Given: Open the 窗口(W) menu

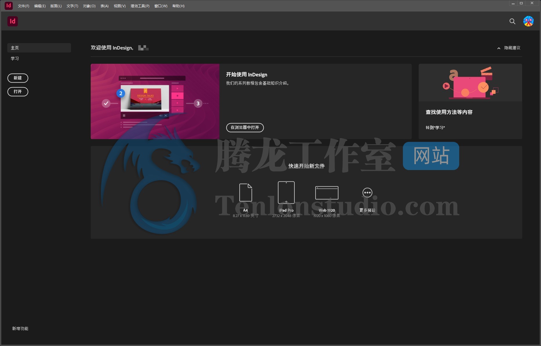Looking at the screenshot, I should [161, 6].
